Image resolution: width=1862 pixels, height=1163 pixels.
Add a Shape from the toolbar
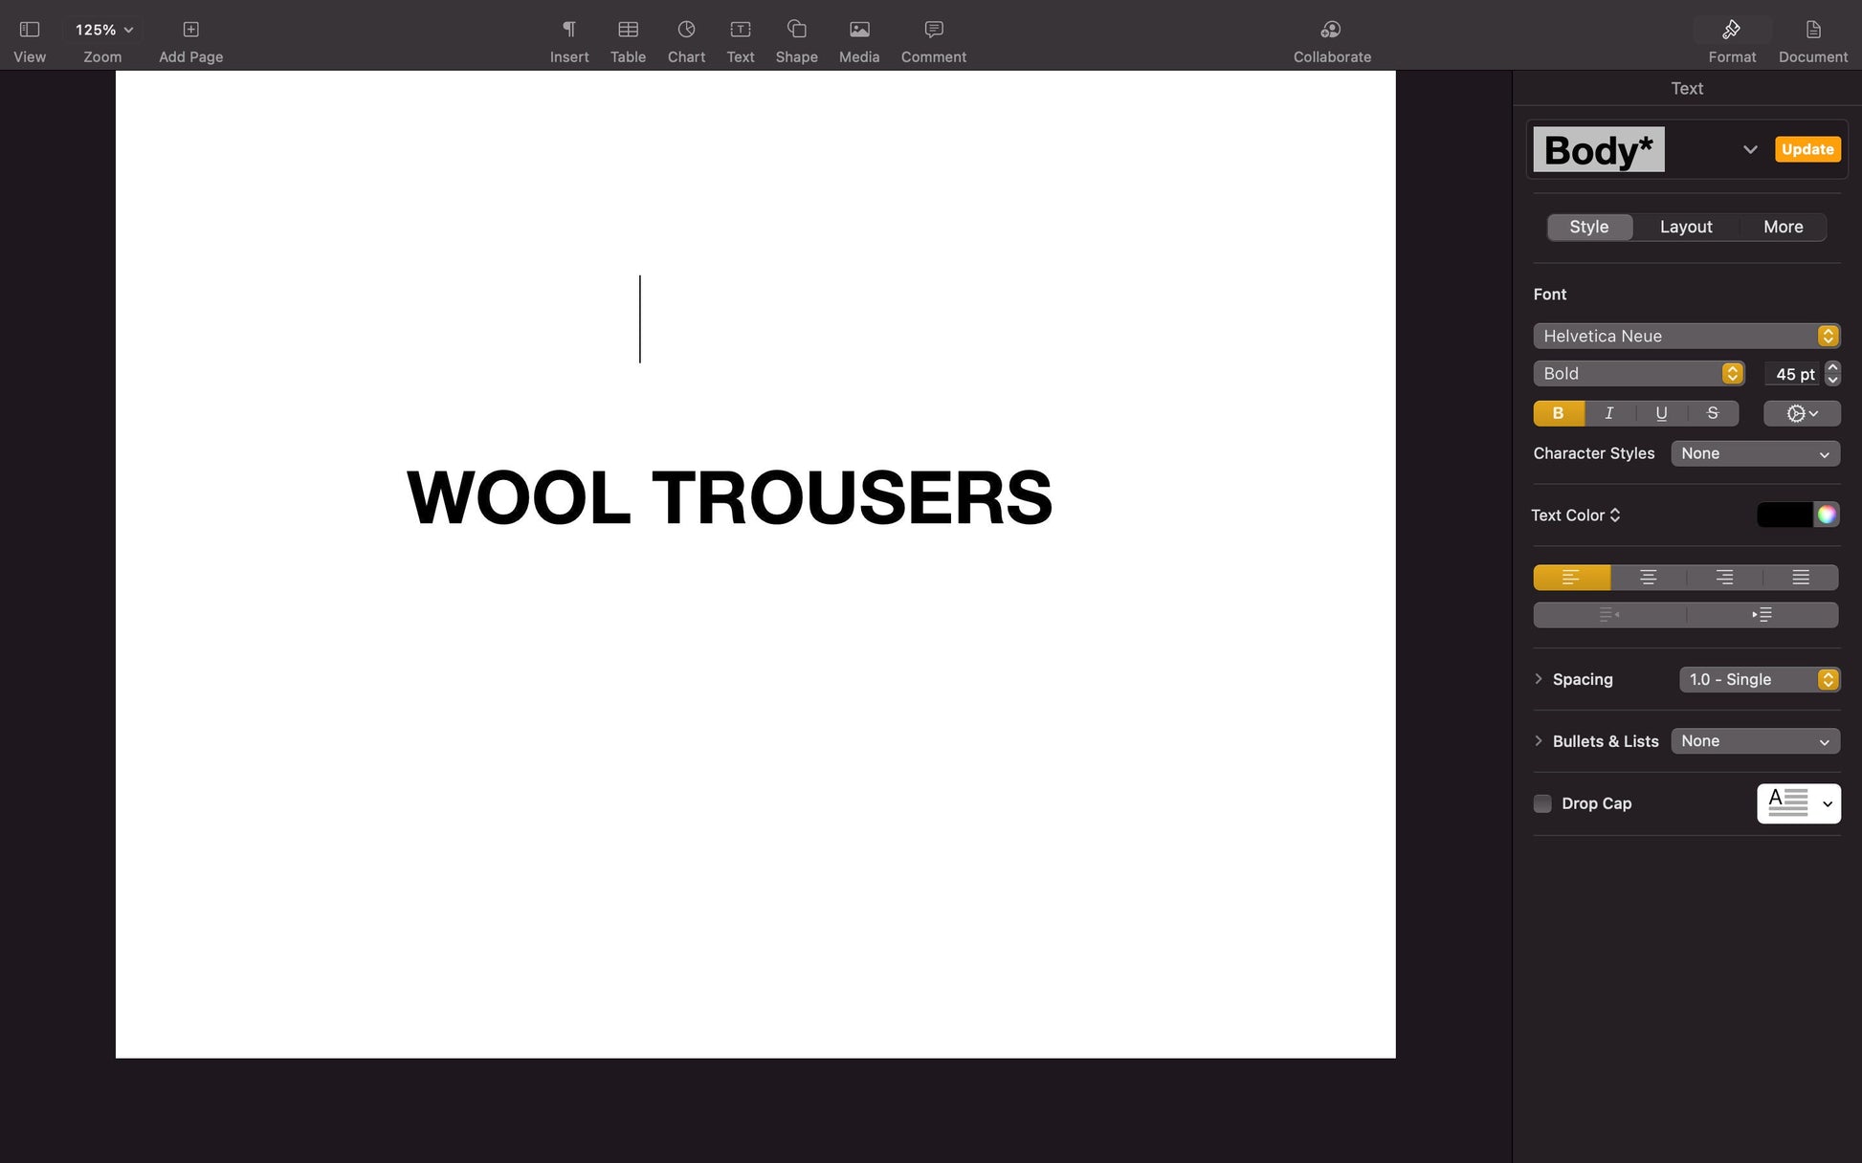pyautogui.click(x=796, y=31)
